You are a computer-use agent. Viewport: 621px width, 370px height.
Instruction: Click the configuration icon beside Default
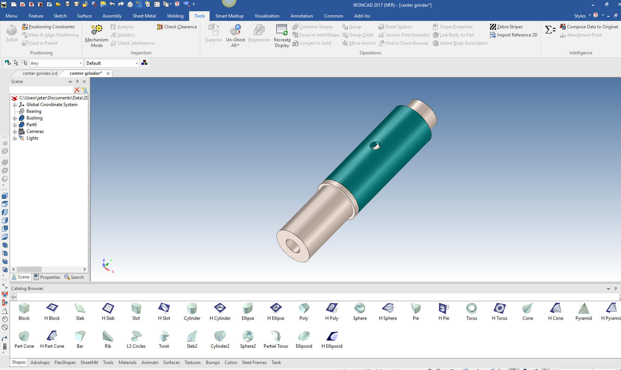click(x=144, y=63)
